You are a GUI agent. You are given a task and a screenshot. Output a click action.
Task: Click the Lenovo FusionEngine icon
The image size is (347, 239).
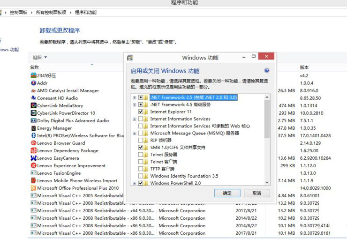pos(33,173)
